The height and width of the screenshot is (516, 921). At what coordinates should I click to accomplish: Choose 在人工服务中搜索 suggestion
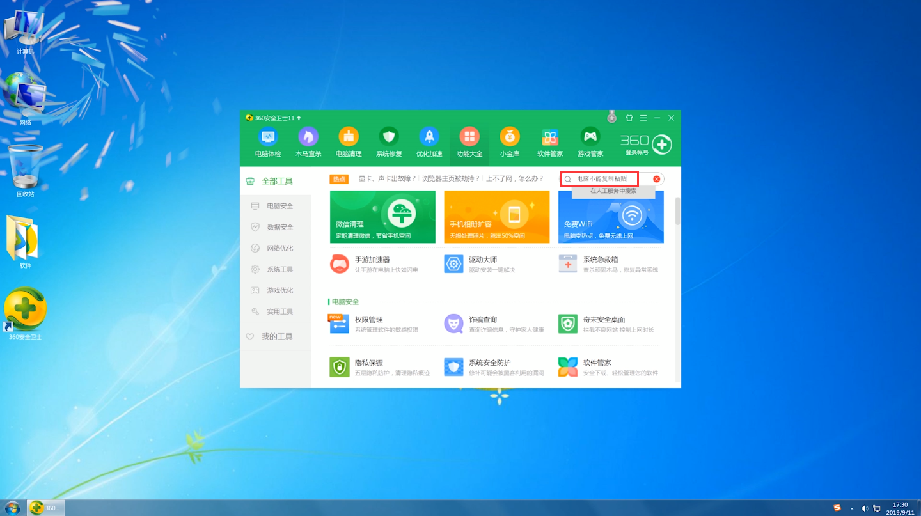point(613,191)
